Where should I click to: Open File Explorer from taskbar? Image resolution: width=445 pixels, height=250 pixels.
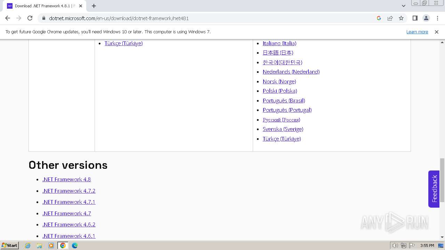(x=39, y=245)
